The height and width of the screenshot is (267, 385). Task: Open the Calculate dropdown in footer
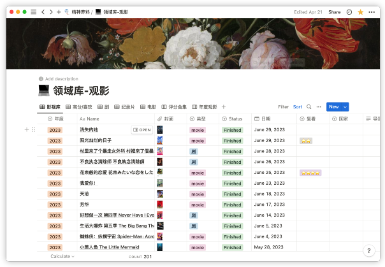pos(62,256)
